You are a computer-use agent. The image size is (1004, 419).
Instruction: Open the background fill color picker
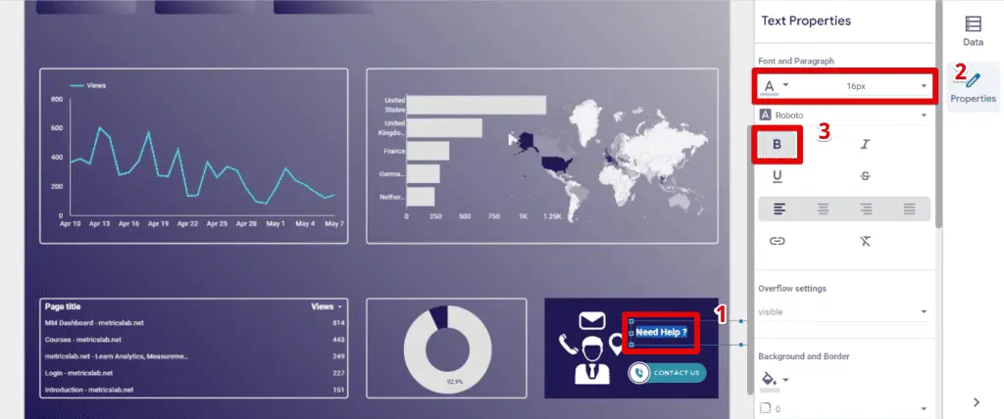pyautogui.click(x=774, y=379)
